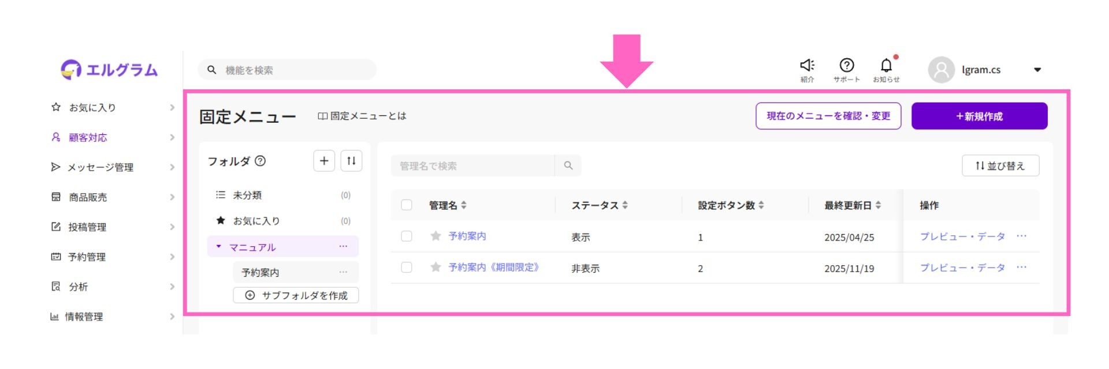Collapse the マニュアル folder triangle
Image resolution: width=1109 pixels, height=369 pixels.
click(x=219, y=247)
